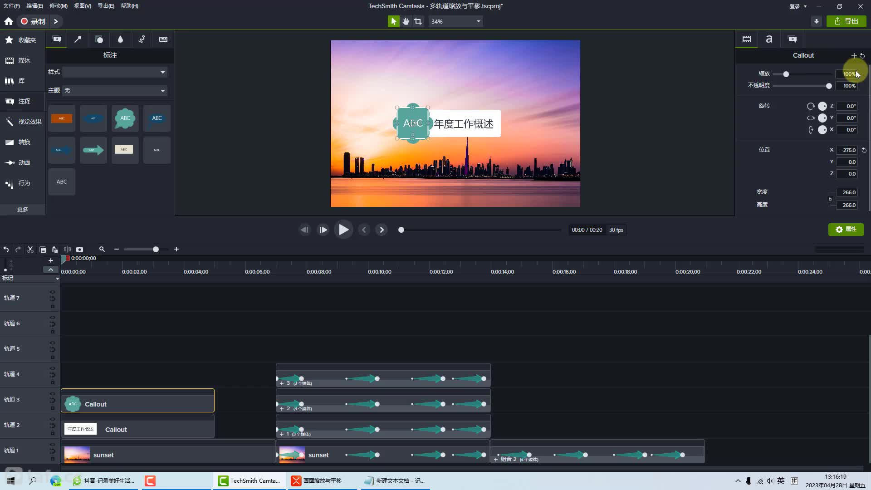Image resolution: width=871 pixels, height=490 pixels.
Task: Select the teal cloud ABC callout thumbnail
Action: 125,118
